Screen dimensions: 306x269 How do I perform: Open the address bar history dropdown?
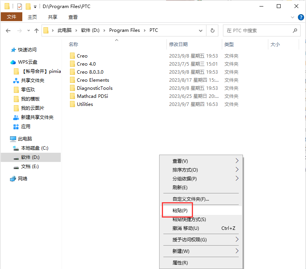pyautogui.click(x=201, y=31)
